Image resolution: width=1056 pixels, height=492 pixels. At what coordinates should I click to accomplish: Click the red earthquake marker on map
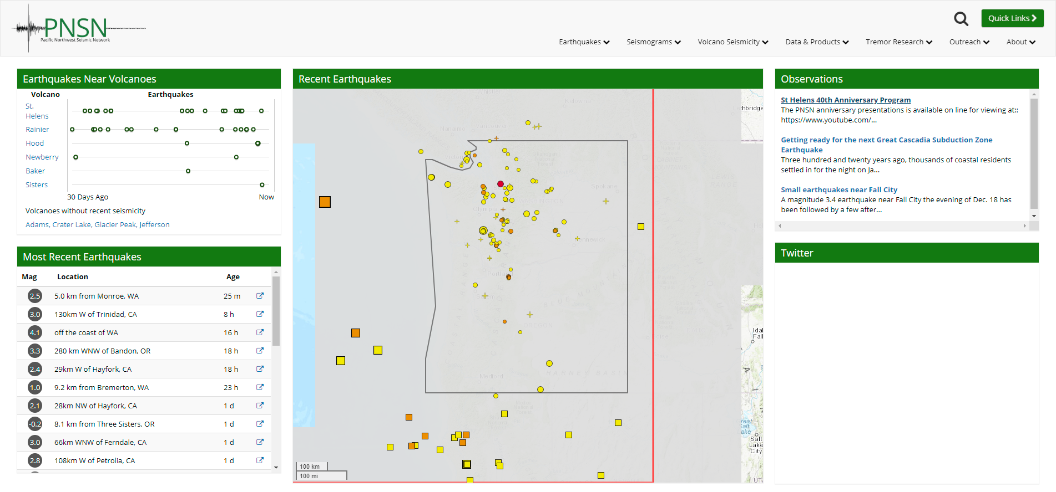click(501, 184)
